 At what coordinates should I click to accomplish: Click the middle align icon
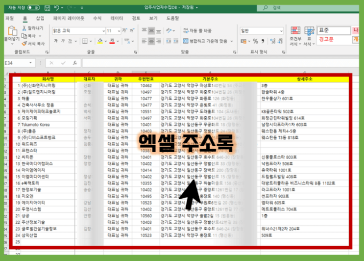click(x=151, y=30)
